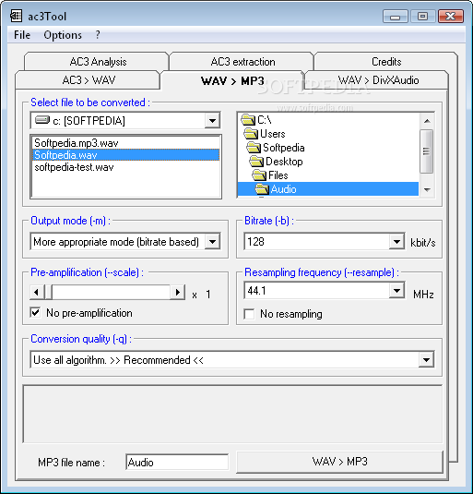Click the Softpedia folder icon
Screen dimensions: 473x494
[x=254, y=148]
